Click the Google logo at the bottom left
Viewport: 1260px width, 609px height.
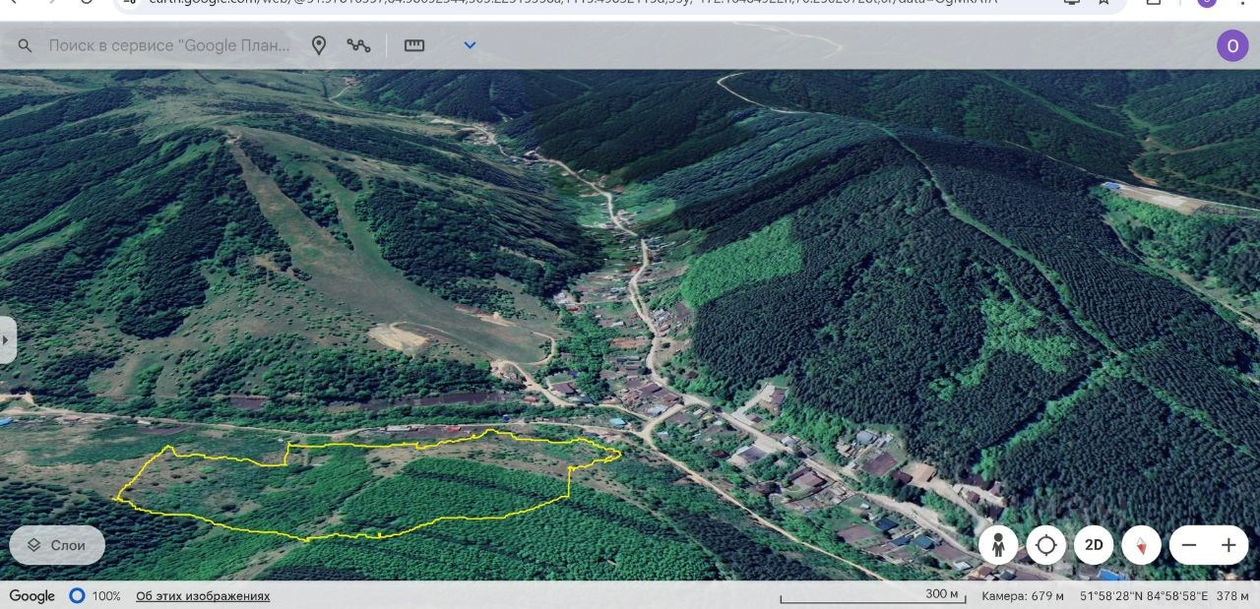click(x=32, y=596)
